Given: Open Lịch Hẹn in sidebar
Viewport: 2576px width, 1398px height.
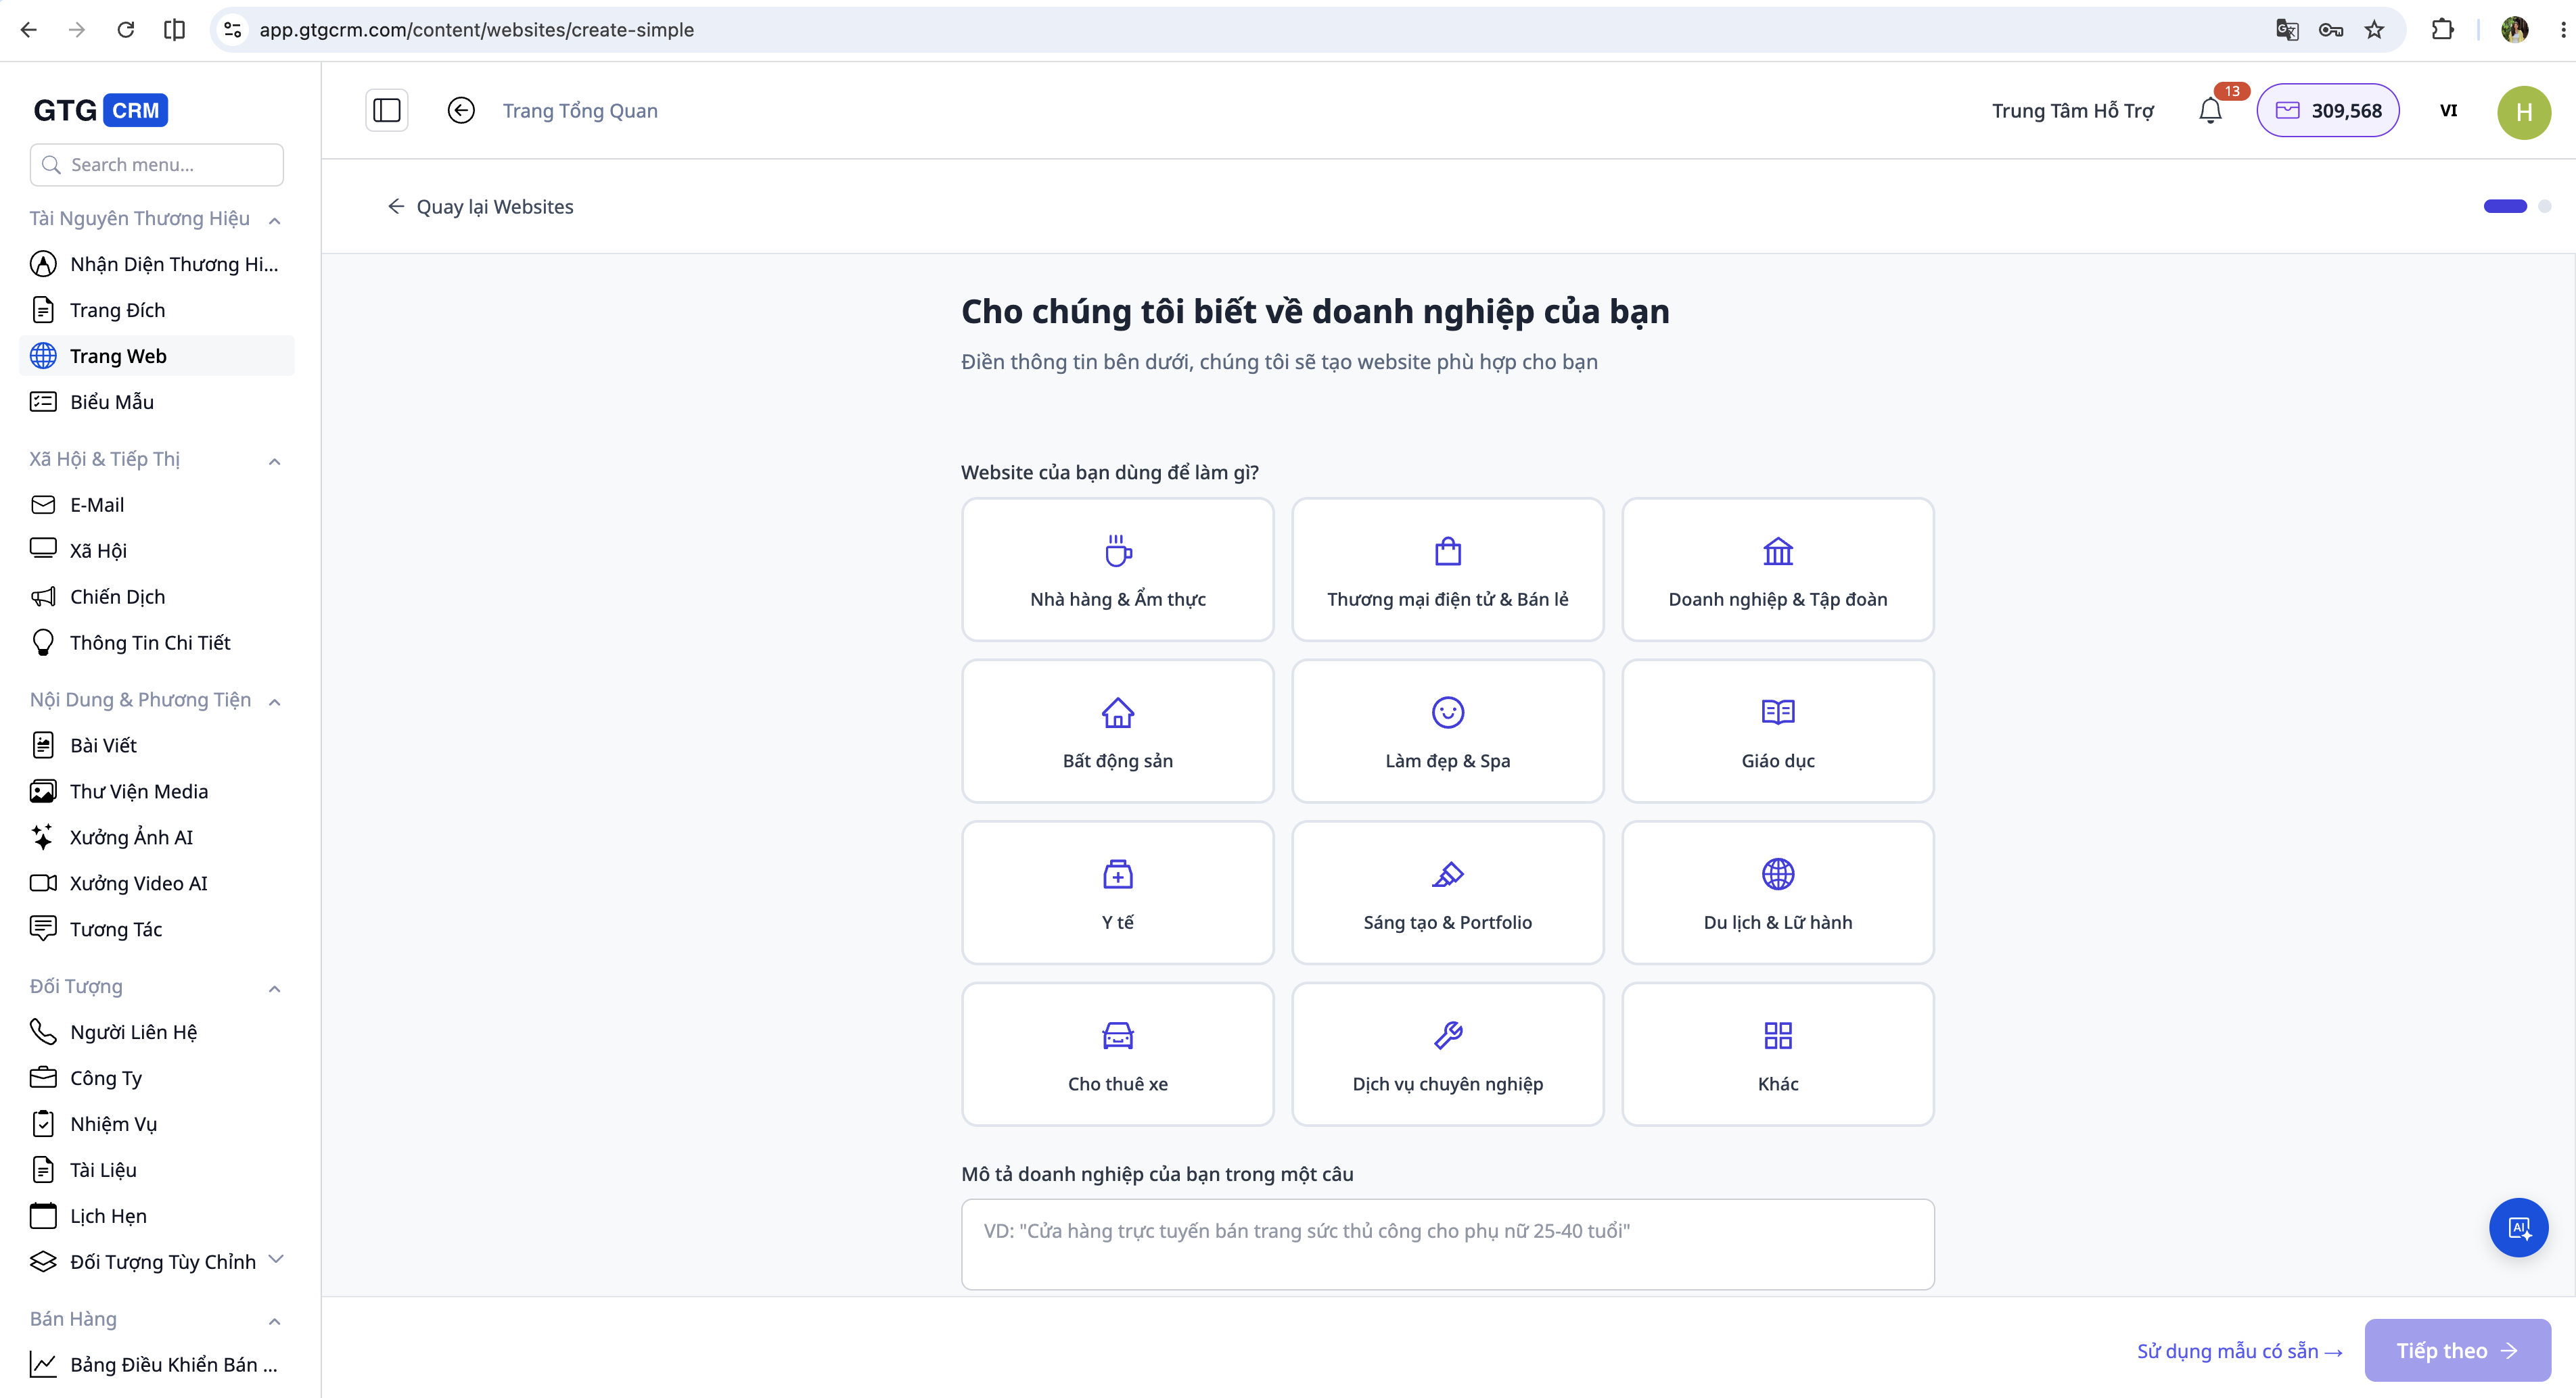Looking at the screenshot, I should click(157, 1216).
